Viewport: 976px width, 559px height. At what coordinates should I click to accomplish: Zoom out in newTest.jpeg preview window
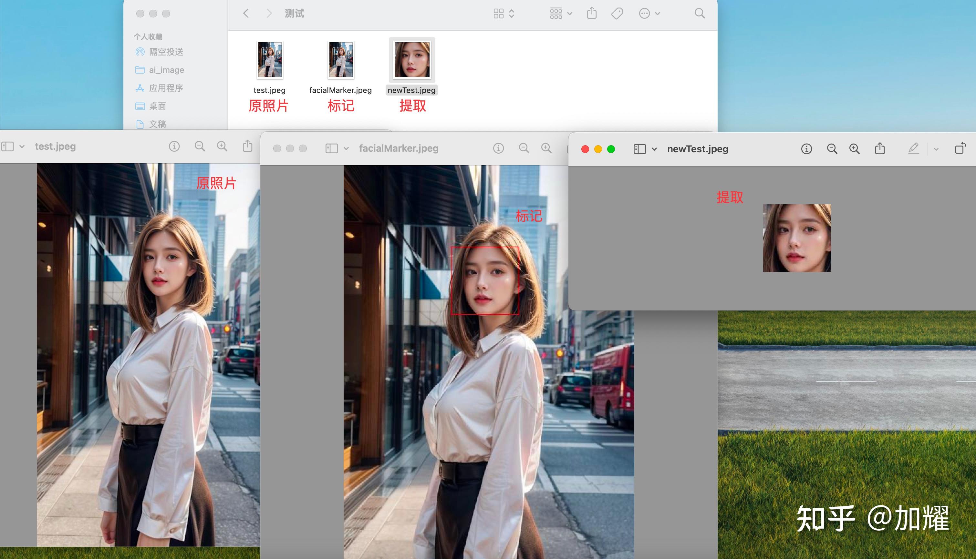pyautogui.click(x=832, y=149)
